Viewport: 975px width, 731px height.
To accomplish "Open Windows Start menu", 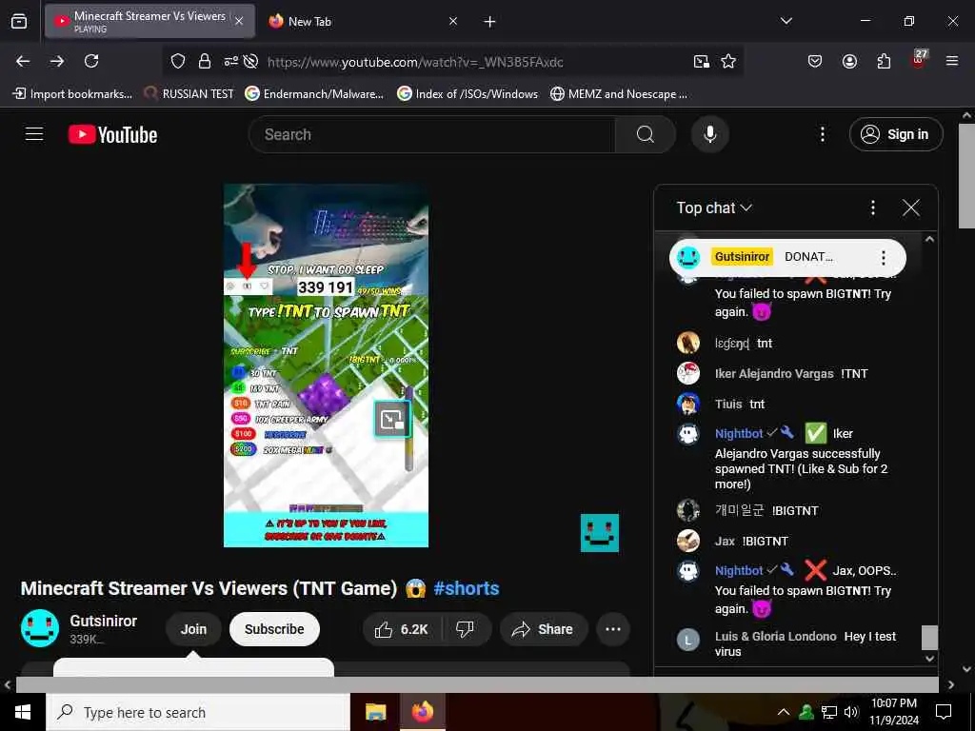I will 23,712.
